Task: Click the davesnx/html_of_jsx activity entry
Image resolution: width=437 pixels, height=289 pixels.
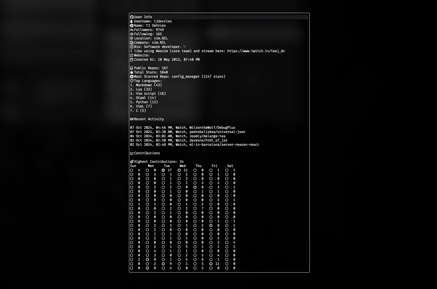Action: [x=179, y=140]
